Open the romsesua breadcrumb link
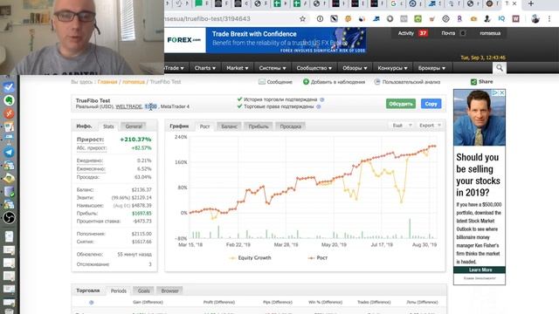Screen dimensions: 559x314 tap(134, 82)
